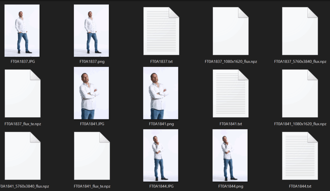Screen dimensions: 330x191
Task: Click the FT0A1837.png image thumbnail
Action: [92, 31]
